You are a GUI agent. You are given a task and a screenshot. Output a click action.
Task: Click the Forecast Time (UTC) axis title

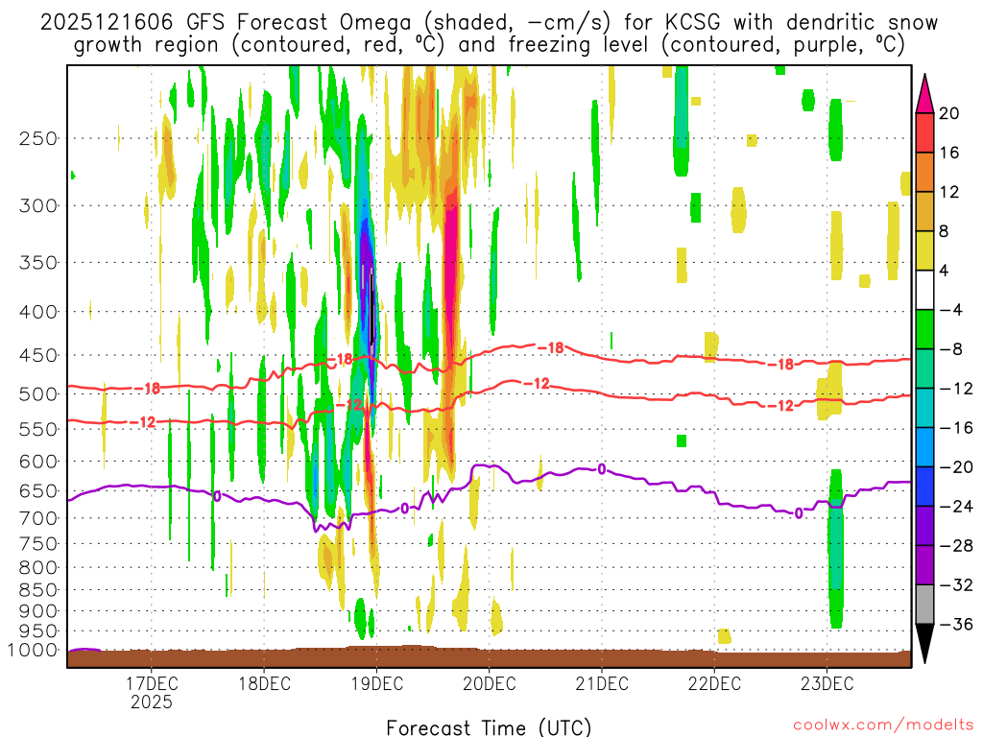click(489, 727)
